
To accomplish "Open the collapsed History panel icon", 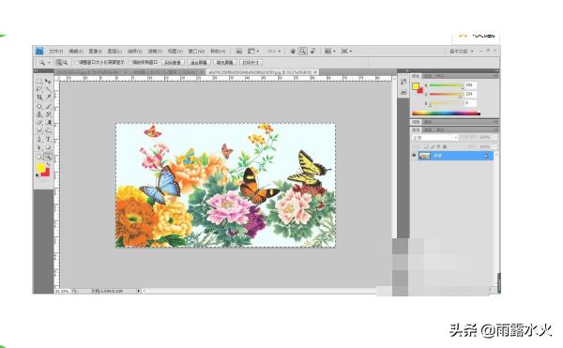I will click(x=403, y=82).
